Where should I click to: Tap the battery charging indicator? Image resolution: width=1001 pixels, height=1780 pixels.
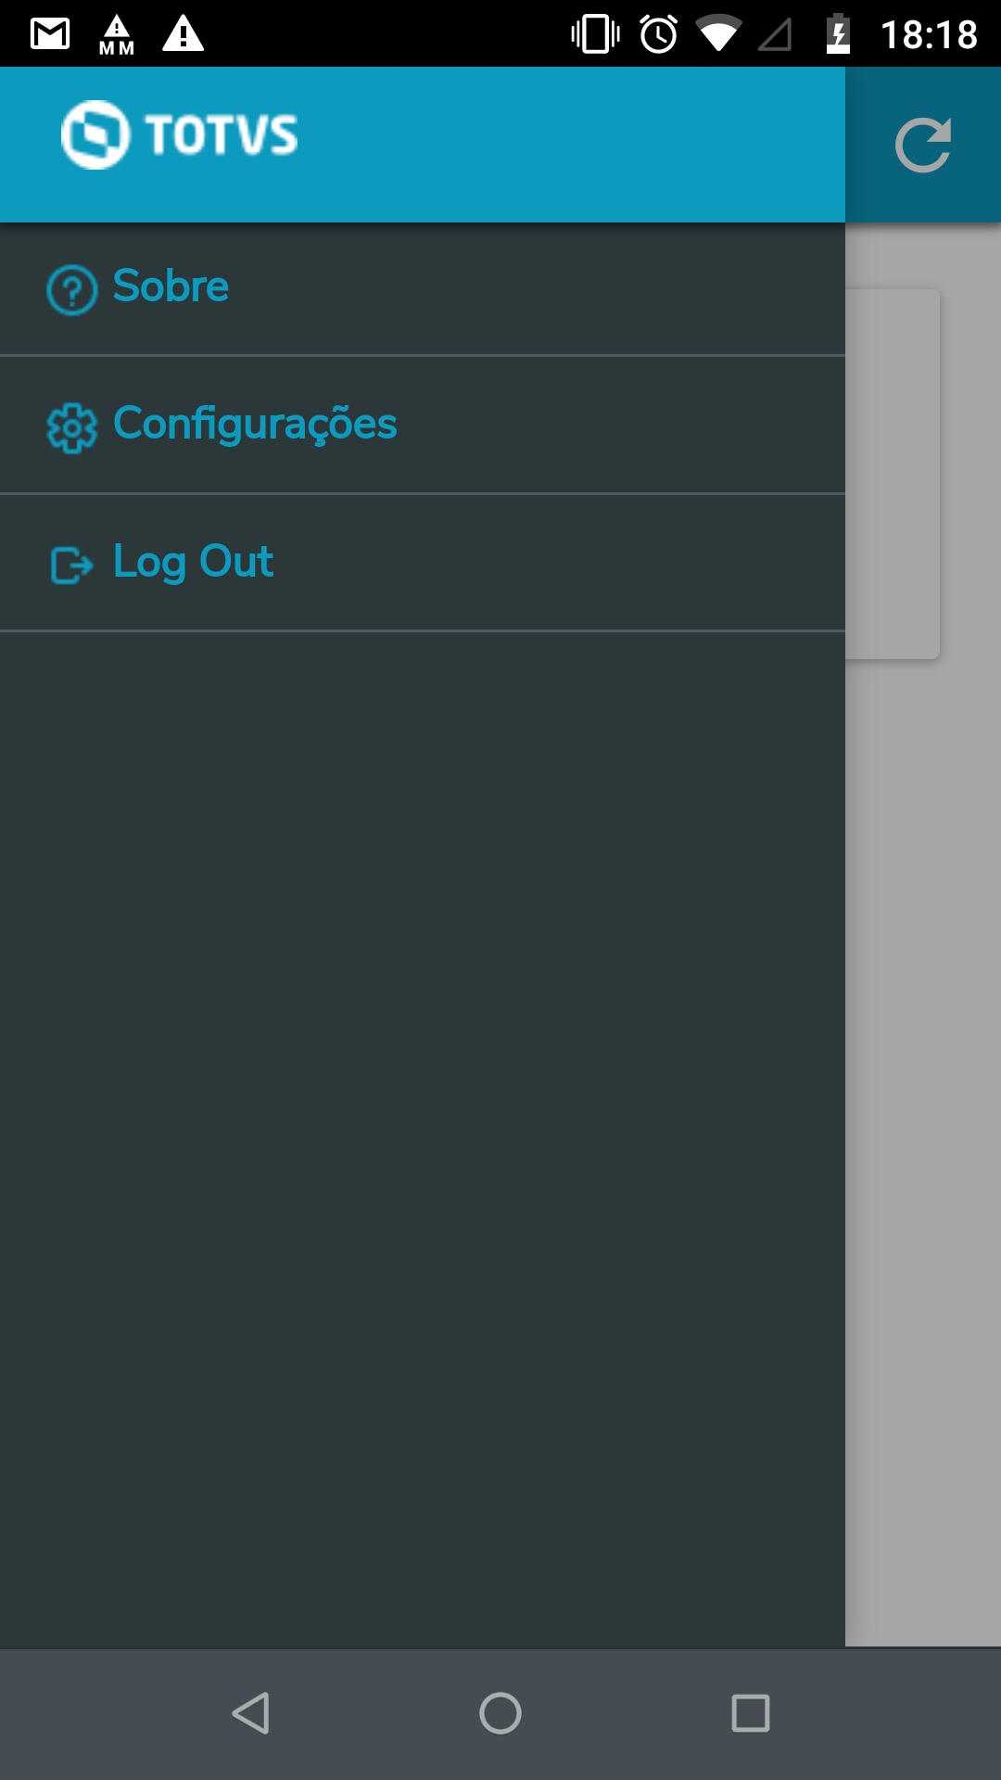(838, 34)
